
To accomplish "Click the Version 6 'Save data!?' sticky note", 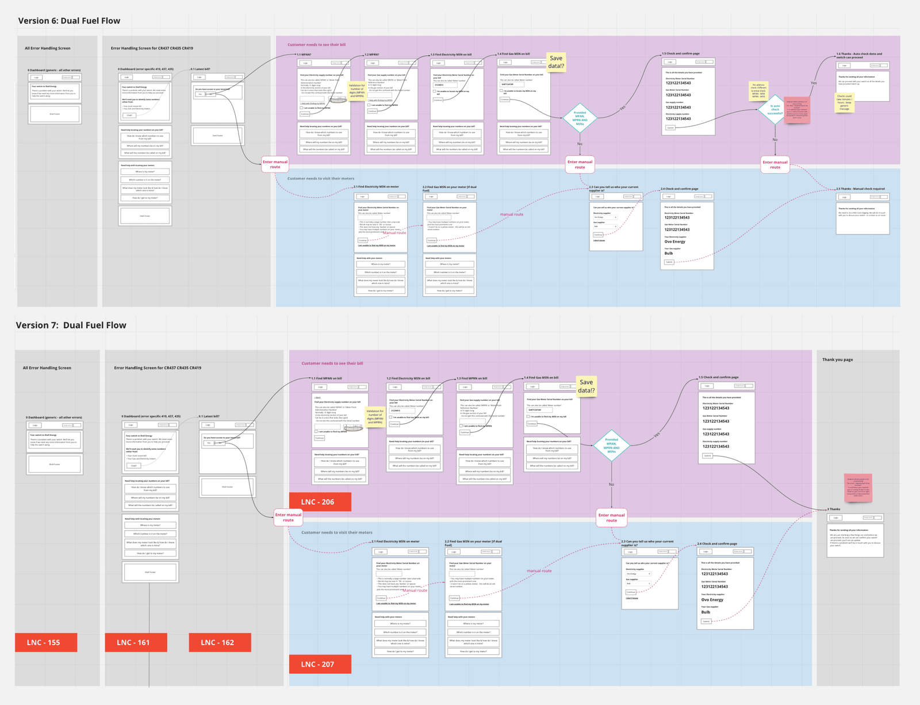I will coord(556,62).
